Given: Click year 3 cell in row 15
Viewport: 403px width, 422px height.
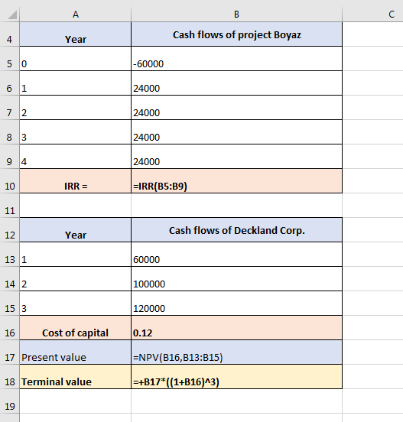Looking at the screenshot, I should (76, 304).
